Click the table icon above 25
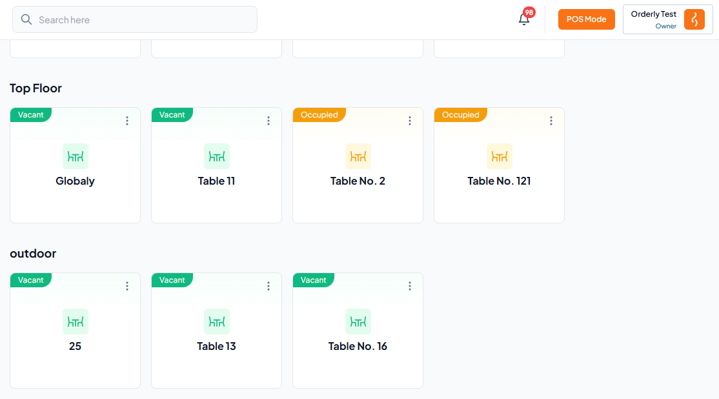The height and width of the screenshot is (399, 719). point(76,322)
